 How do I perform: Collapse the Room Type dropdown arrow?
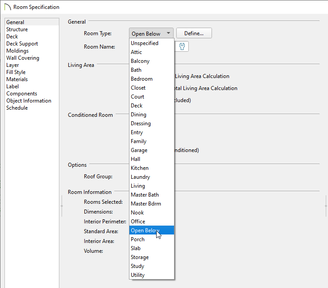(168, 33)
